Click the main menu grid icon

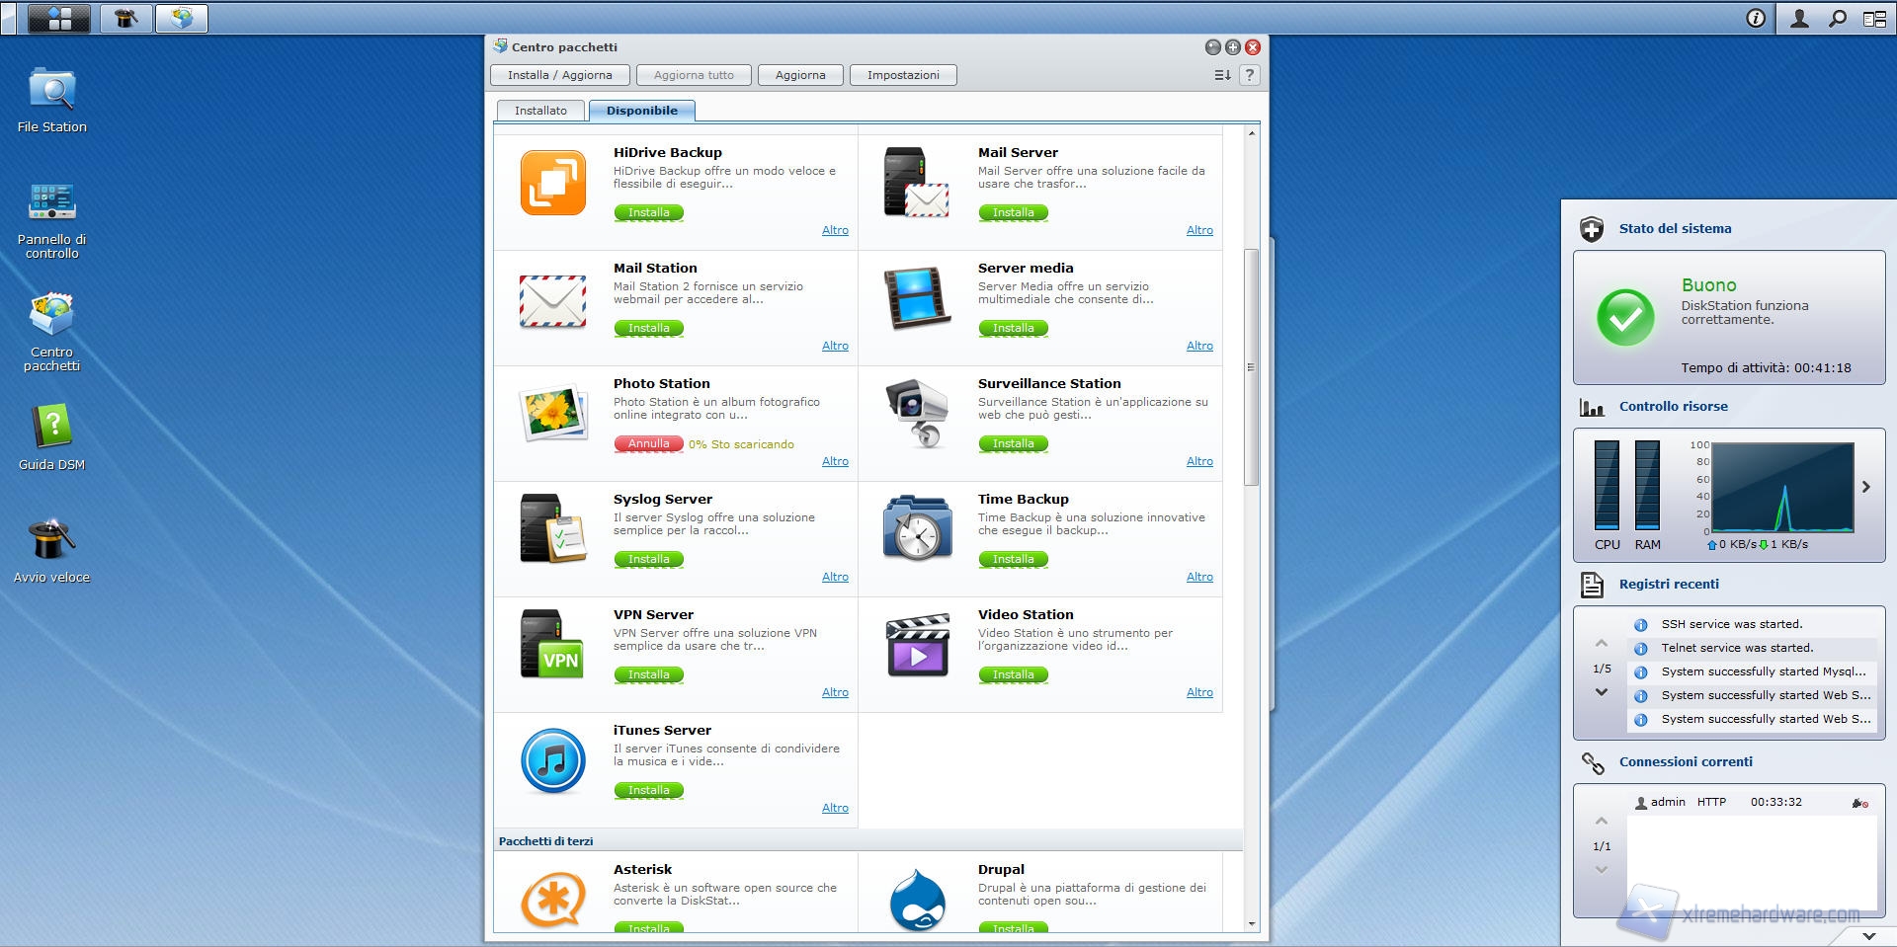59,18
